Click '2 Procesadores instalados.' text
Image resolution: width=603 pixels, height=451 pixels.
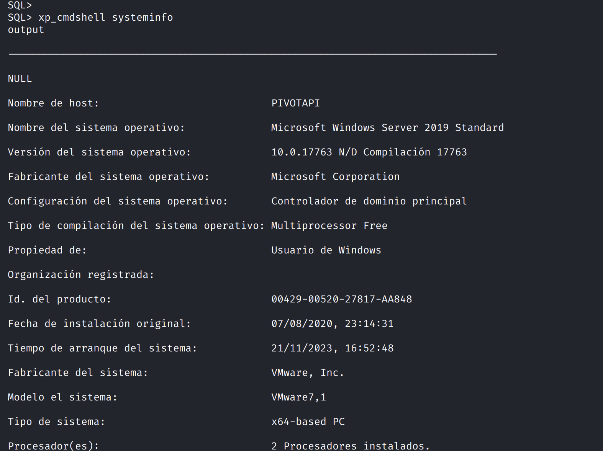pyautogui.click(x=351, y=446)
